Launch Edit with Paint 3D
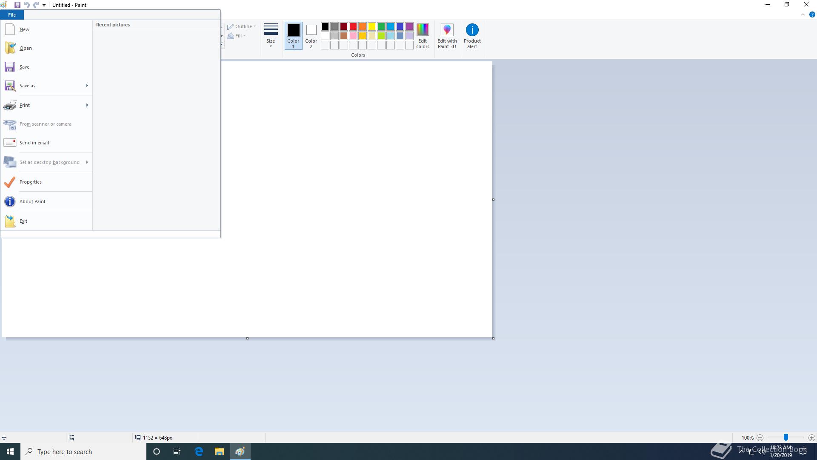817x460 pixels. pyautogui.click(x=447, y=36)
